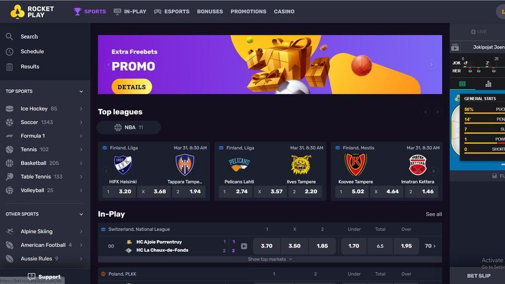Click the Rocket Play logo
This screenshot has height=284, width=505.
32,12
